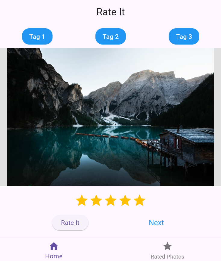The image size is (221, 261).
Task: Select the first rating star
Action: (82, 200)
